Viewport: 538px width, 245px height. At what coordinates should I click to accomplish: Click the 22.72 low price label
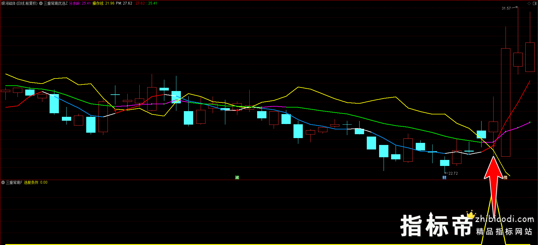pyautogui.click(x=453, y=173)
